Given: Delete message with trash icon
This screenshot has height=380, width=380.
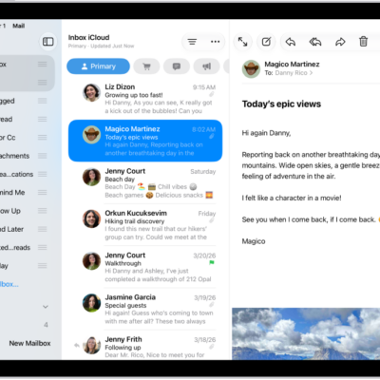Looking at the screenshot, I should pyautogui.click(x=363, y=42).
